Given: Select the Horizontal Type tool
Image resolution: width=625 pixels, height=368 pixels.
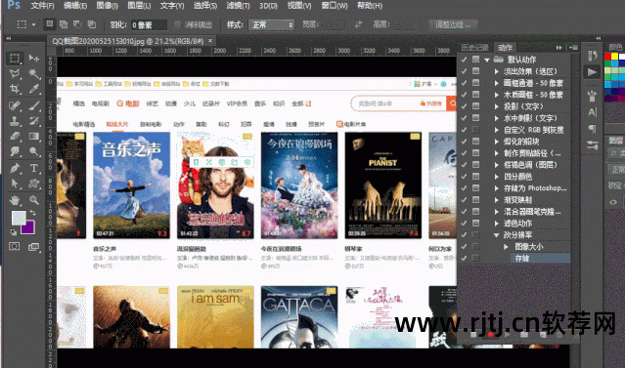Looking at the screenshot, I should [34, 168].
